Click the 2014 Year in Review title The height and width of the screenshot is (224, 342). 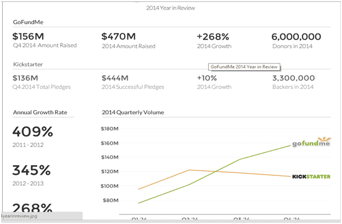[170, 8]
